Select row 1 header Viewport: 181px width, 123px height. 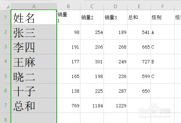click(x=6, y=17)
